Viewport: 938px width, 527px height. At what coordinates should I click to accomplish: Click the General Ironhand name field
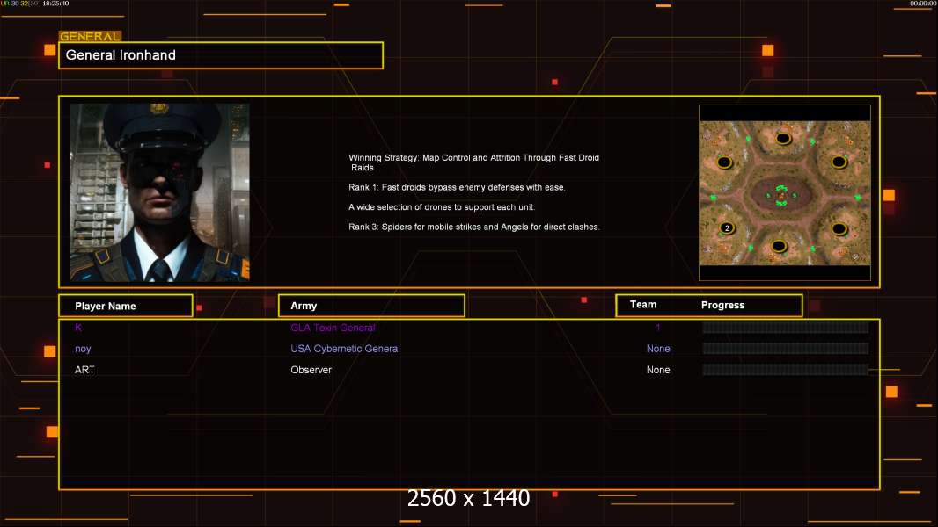pos(221,55)
